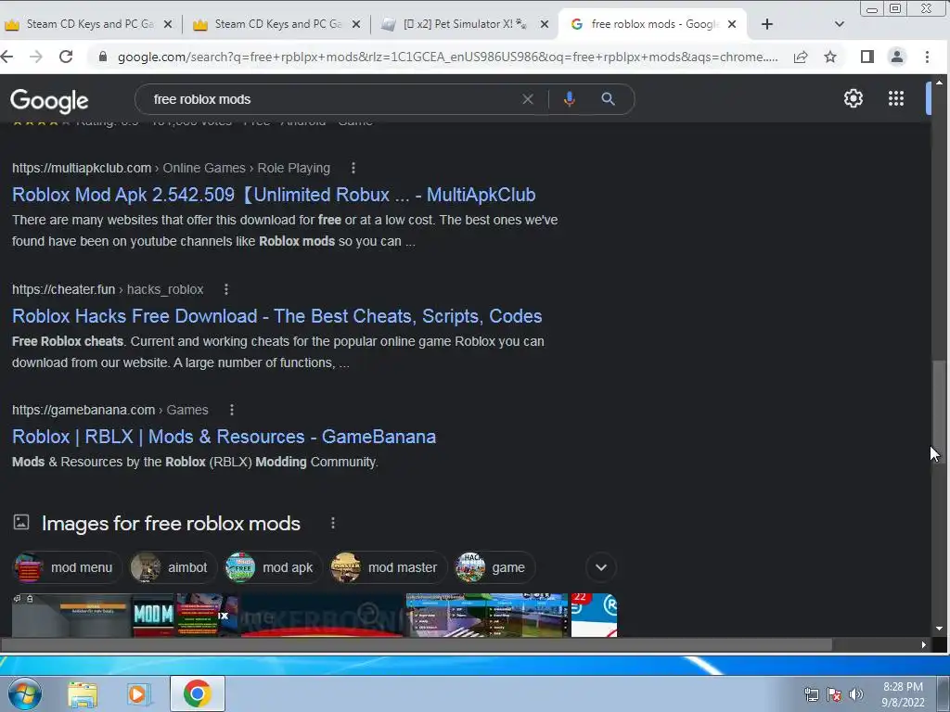
Task: Select the mod menu image chip
Action: [67, 567]
